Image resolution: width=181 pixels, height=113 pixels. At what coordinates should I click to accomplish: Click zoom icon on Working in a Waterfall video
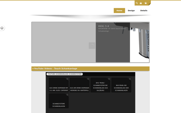[88, 79]
